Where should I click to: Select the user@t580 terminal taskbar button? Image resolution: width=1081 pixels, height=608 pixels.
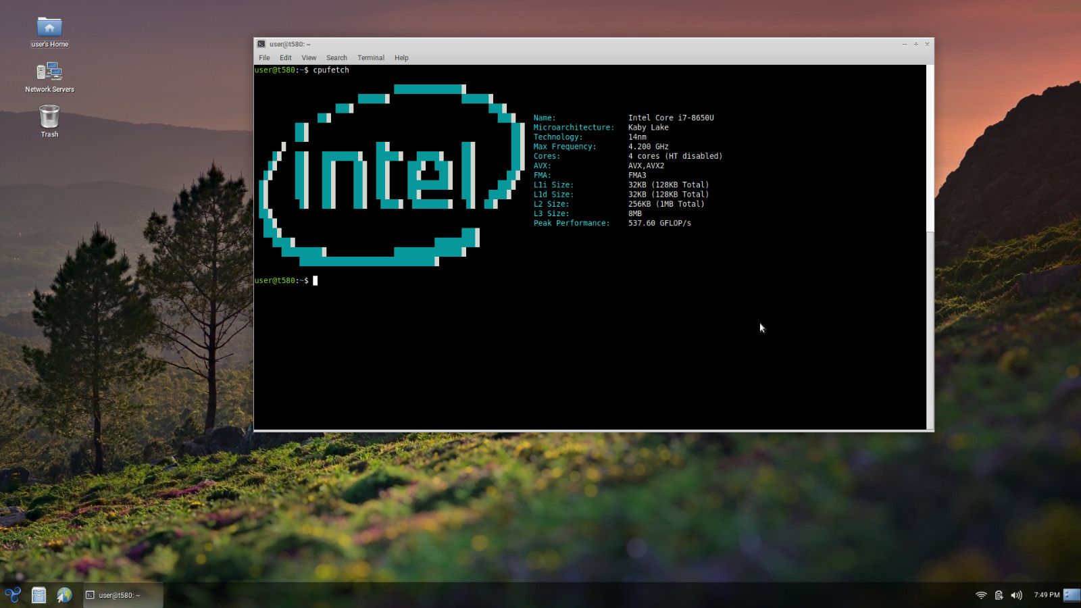(x=123, y=595)
